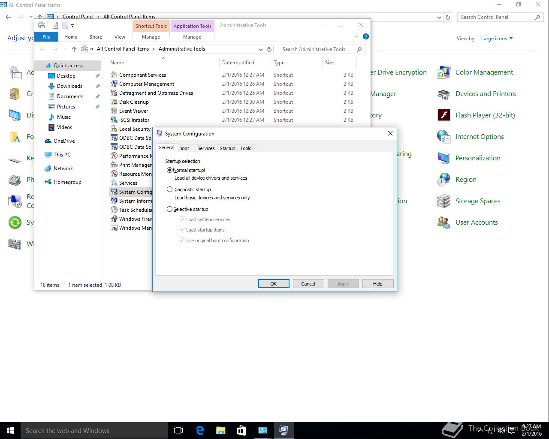Open the Tools tab
The width and height of the screenshot is (549, 439).
pos(246,148)
